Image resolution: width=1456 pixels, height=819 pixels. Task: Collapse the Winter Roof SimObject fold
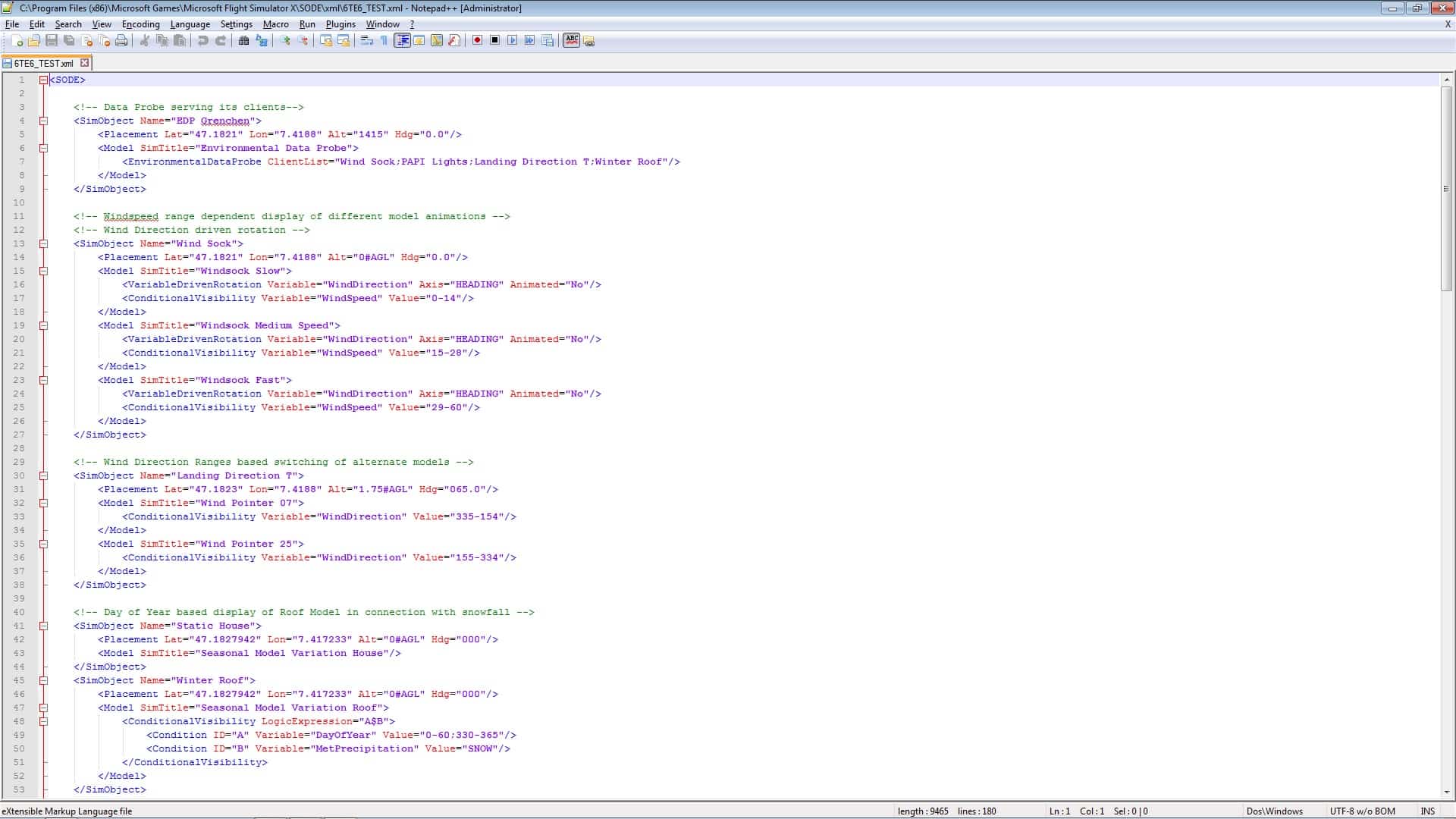click(43, 680)
